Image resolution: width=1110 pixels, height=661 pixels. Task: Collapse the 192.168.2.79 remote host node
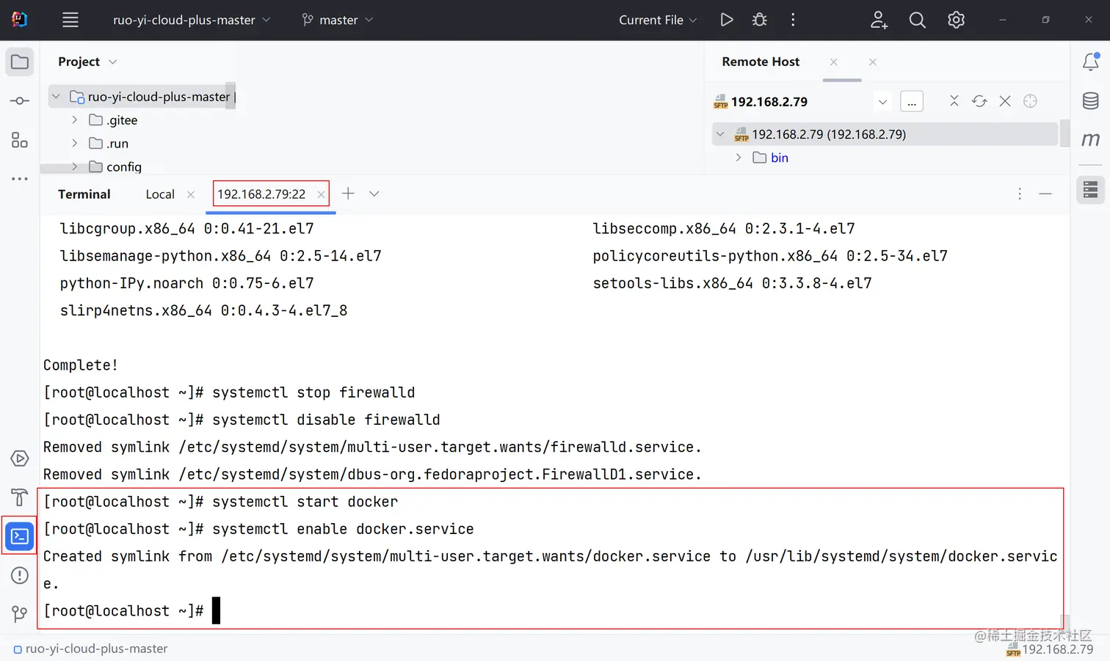coord(720,134)
